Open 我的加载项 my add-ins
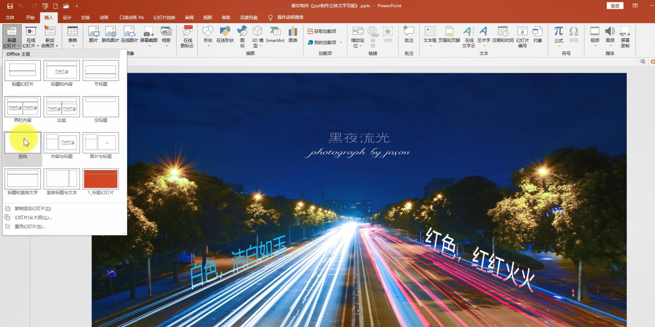The width and height of the screenshot is (655, 327). (322, 42)
